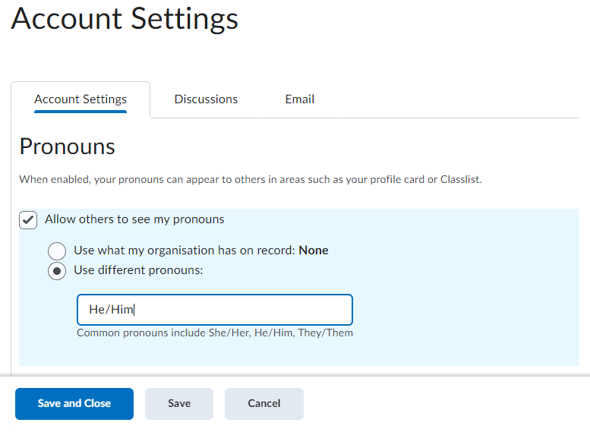
Task: Switch to the Discussions tab
Action: [x=206, y=99]
